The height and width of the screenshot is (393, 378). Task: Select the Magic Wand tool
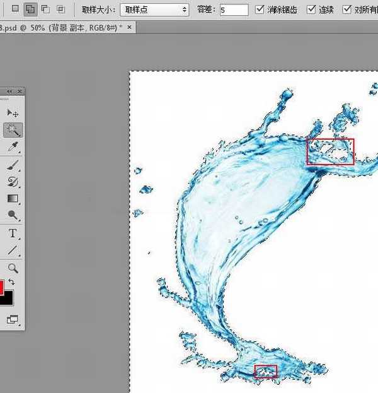[x=13, y=130]
